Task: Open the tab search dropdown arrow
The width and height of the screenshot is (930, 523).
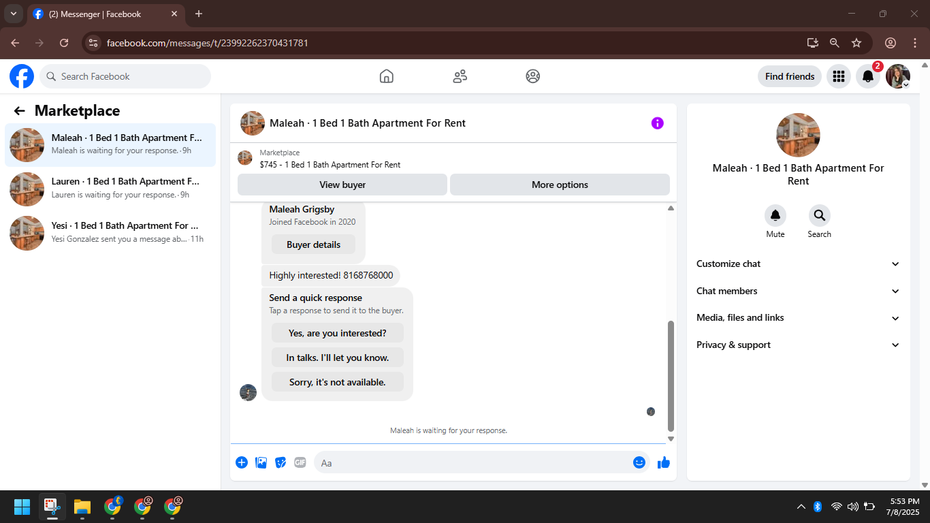Action: tap(13, 14)
